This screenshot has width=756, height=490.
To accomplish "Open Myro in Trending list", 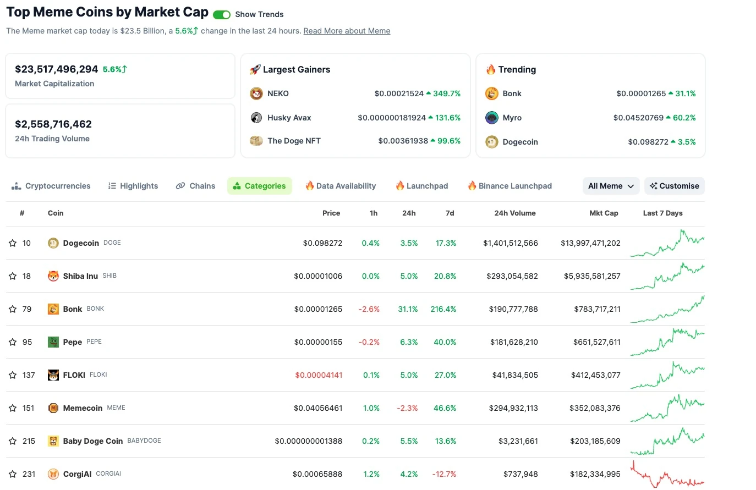I will (512, 118).
